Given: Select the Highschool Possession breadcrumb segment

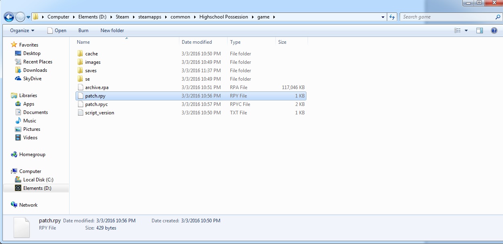Looking at the screenshot, I should (224, 17).
